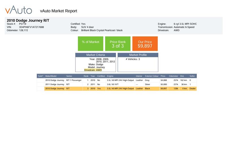Screen dimensions: 226x142
Task: Click the $5,000 price cell
Action: [164, 84]
